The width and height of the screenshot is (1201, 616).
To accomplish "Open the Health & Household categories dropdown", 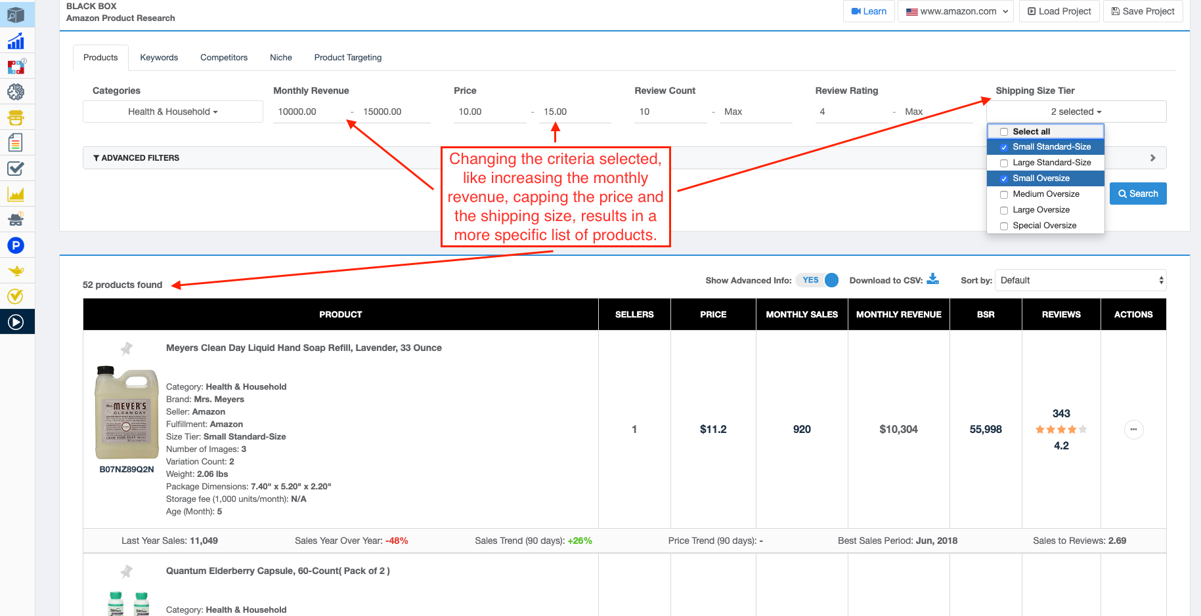I will (173, 112).
